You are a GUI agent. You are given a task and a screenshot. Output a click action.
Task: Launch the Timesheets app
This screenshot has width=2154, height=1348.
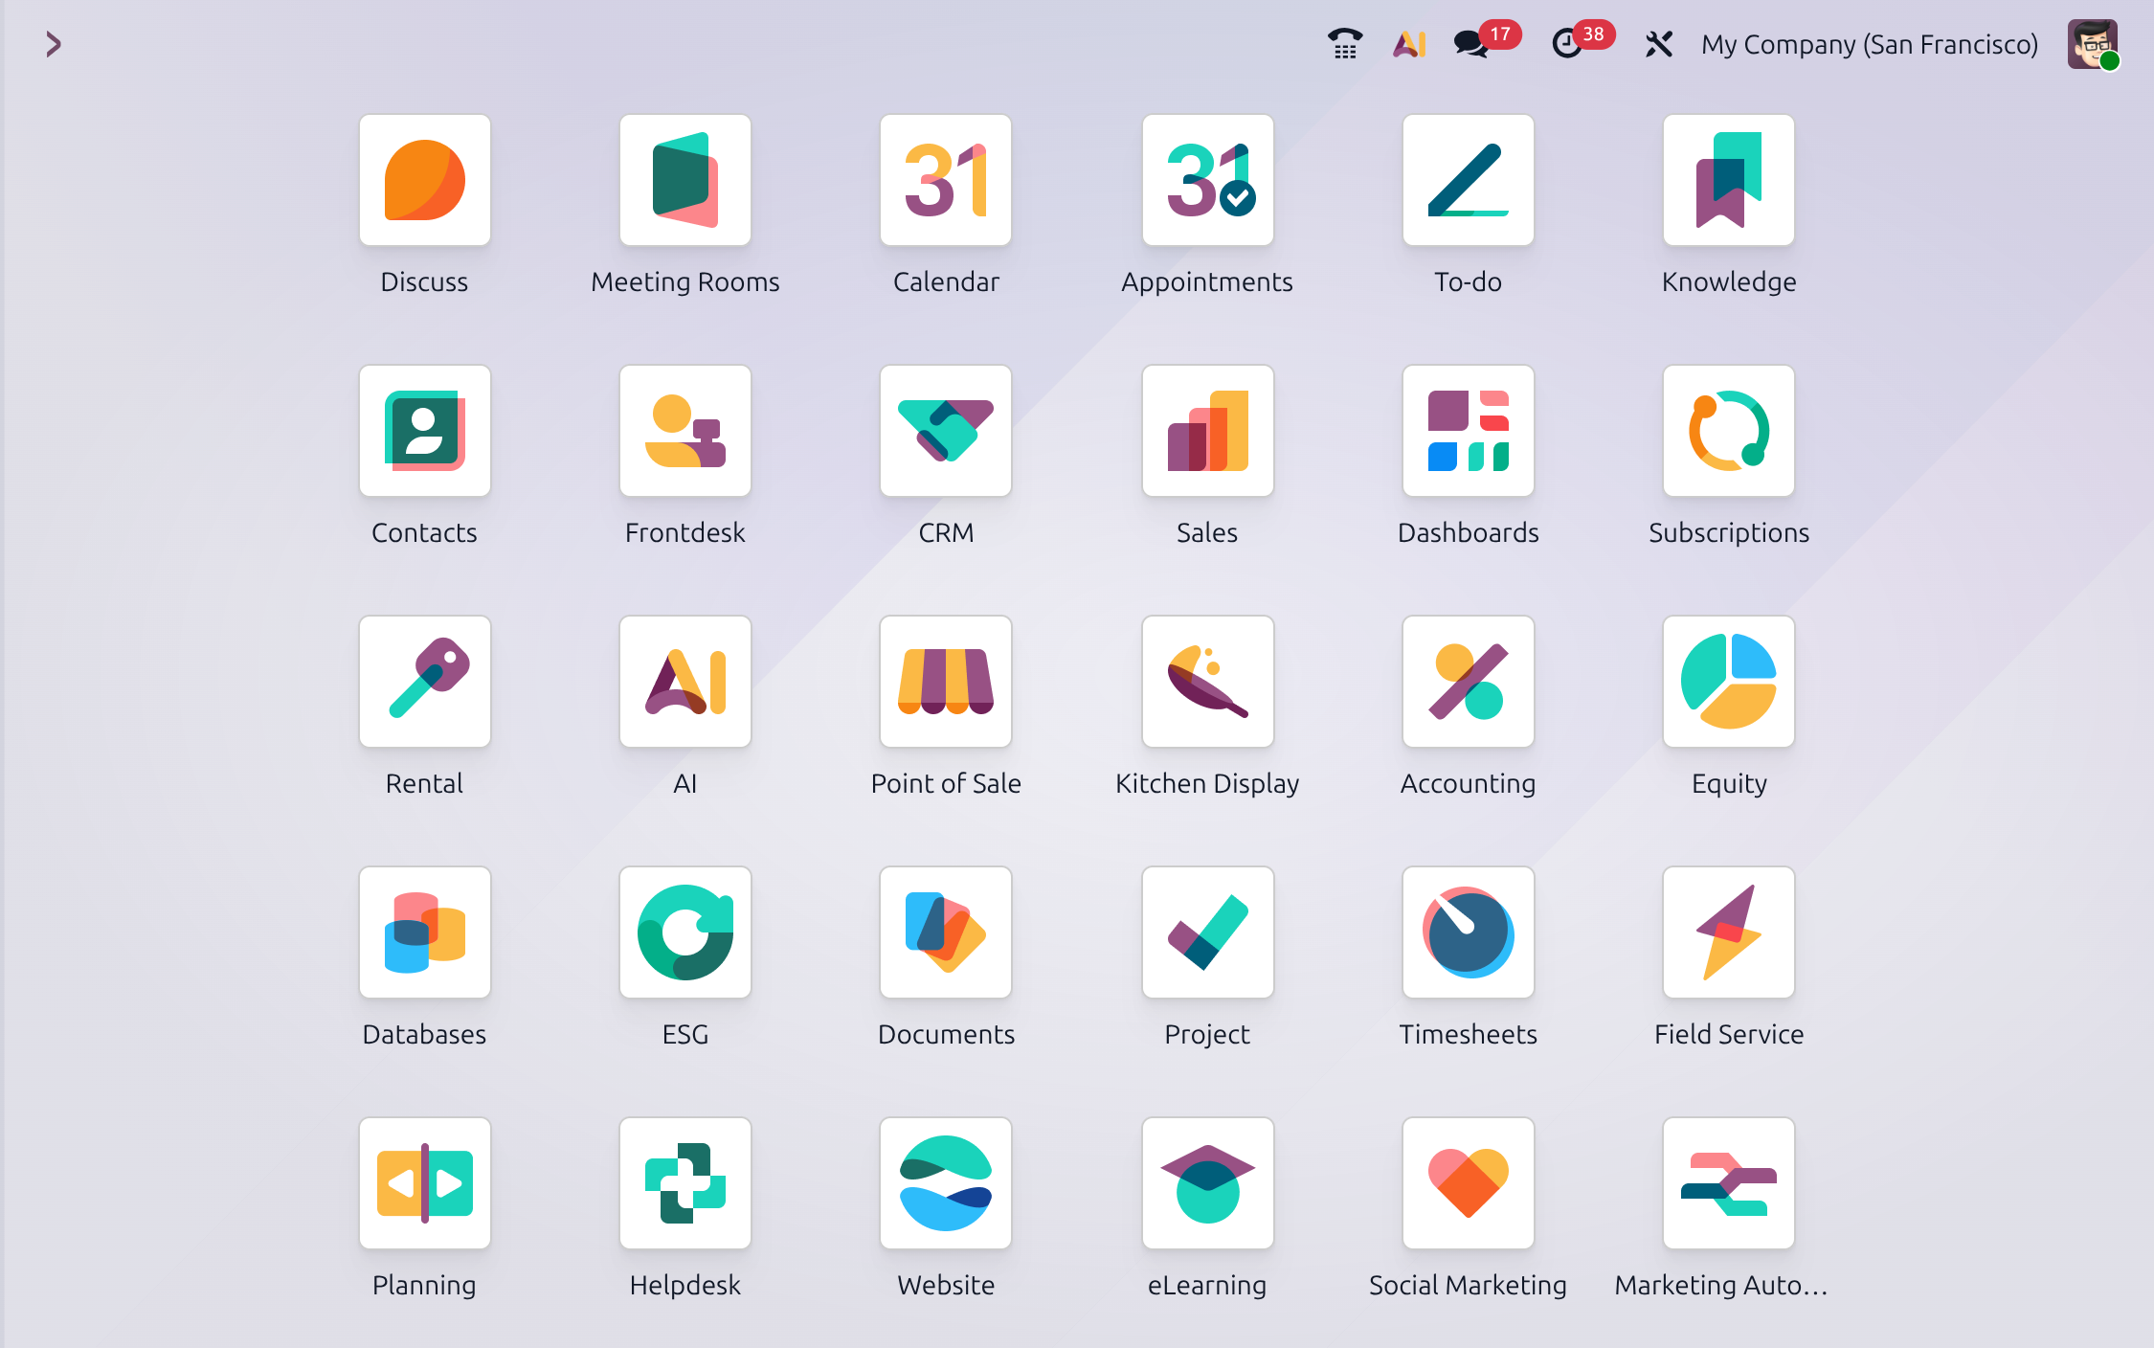pos(1467,932)
